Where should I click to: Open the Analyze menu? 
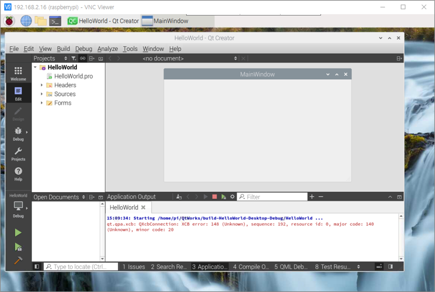click(108, 49)
